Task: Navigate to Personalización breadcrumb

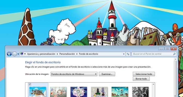Action: pyautogui.click(x=67, y=54)
